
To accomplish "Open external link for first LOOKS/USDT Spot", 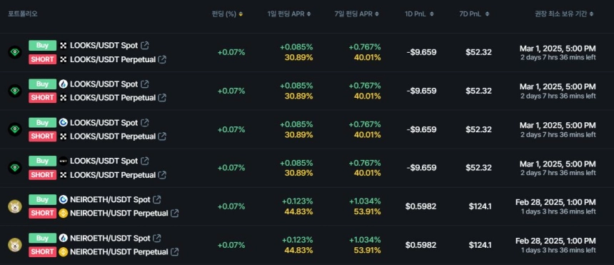I will pyautogui.click(x=144, y=46).
